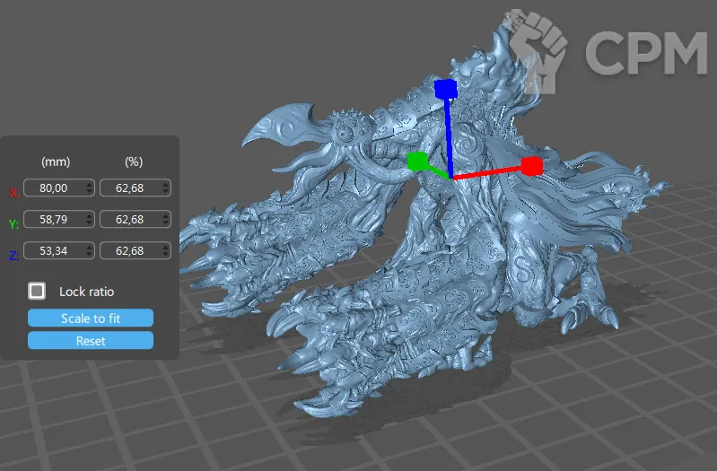Focus the Z percentage scale field
This screenshot has height=471, width=717.
click(x=129, y=250)
